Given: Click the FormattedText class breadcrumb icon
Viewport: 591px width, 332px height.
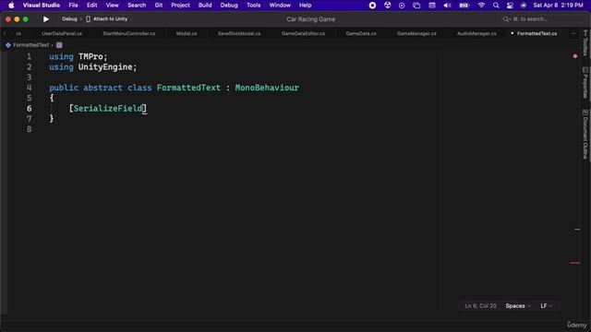Looking at the screenshot, I should 8,45.
